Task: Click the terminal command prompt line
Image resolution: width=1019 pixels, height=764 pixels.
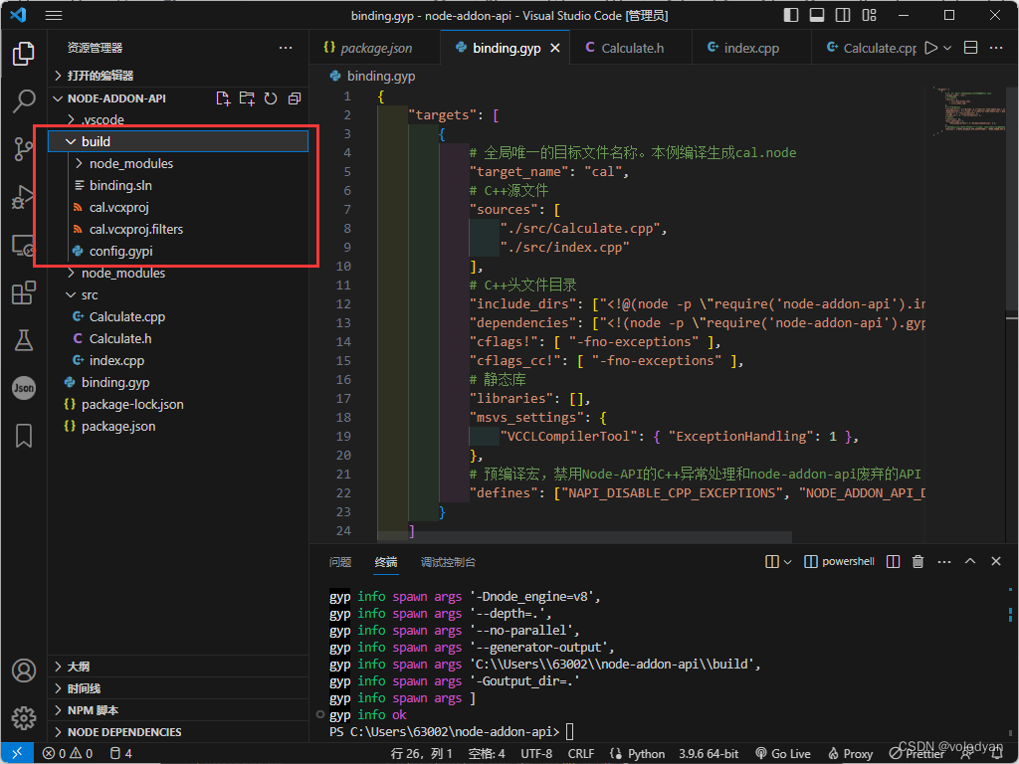Action: click(x=451, y=732)
